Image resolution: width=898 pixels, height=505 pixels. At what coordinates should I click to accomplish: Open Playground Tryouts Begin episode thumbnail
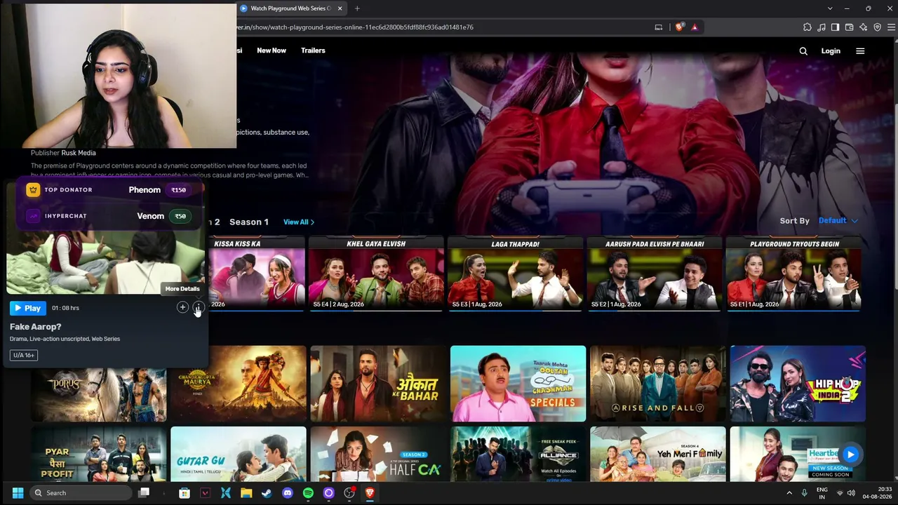(x=794, y=274)
